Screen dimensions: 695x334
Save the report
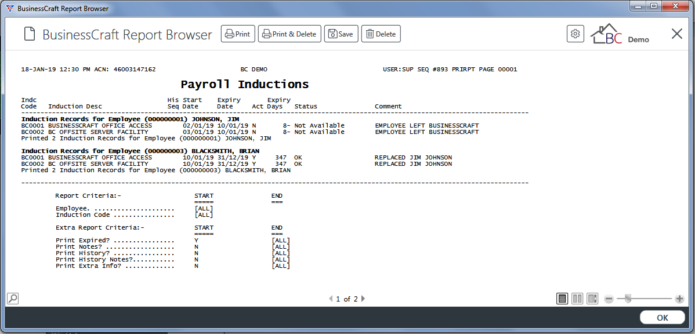pyautogui.click(x=341, y=34)
